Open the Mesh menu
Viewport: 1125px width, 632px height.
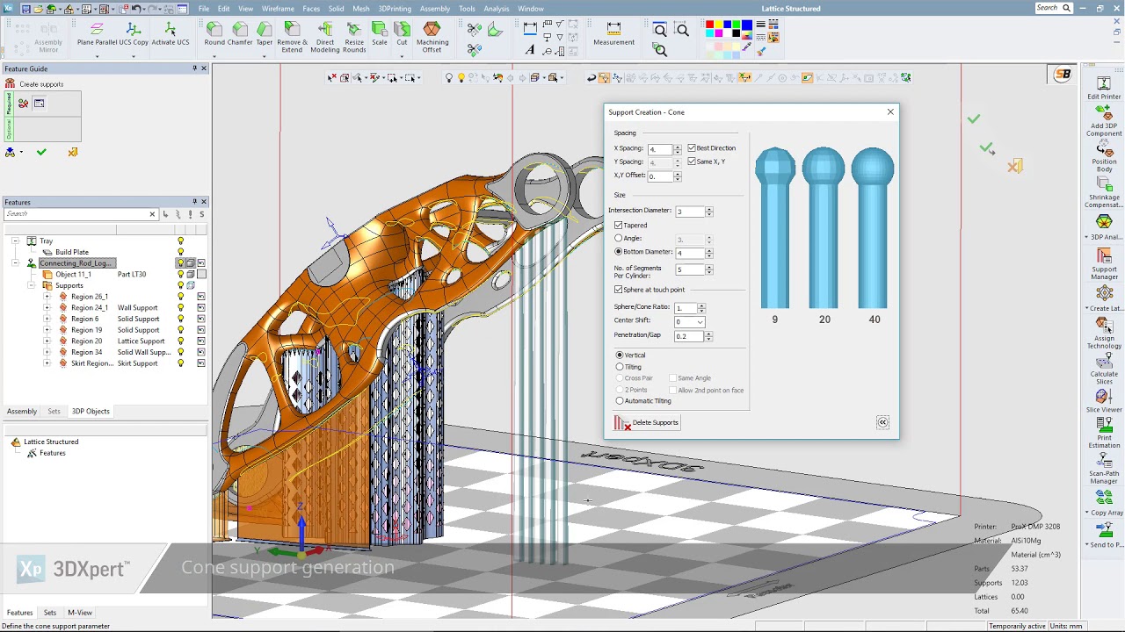(x=361, y=9)
